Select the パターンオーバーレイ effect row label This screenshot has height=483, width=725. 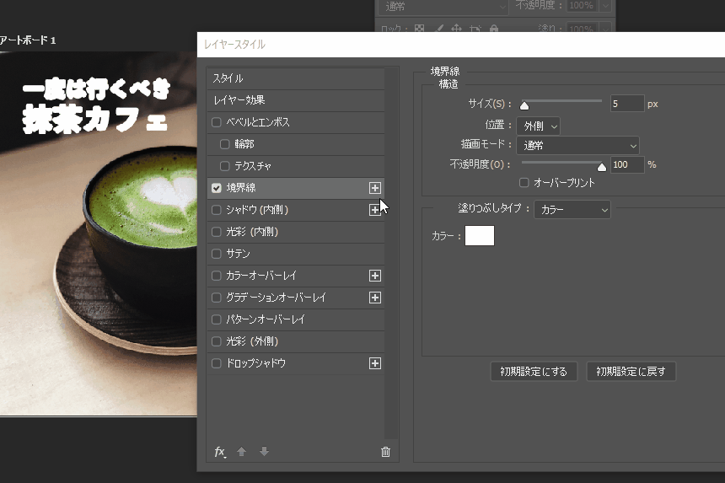(266, 319)
